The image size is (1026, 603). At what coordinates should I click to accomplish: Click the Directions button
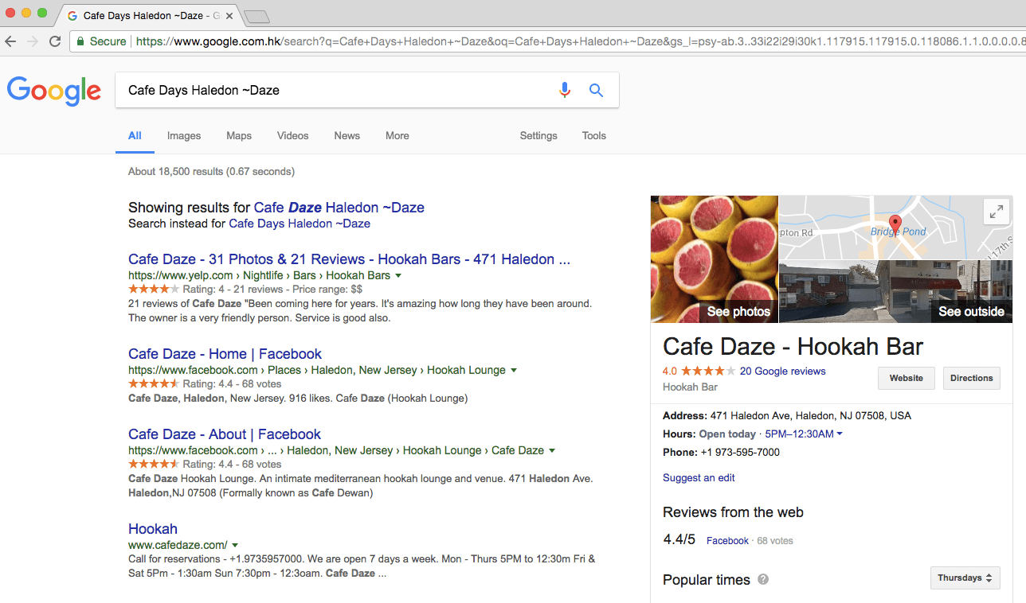tap(972, 378)
